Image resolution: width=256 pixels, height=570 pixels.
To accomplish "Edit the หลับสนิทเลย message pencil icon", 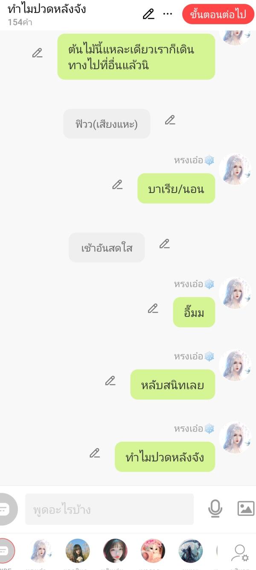I will (111, 381).
